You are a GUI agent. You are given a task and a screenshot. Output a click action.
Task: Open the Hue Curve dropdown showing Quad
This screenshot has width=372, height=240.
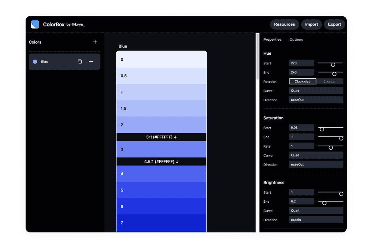pos(316,90)
